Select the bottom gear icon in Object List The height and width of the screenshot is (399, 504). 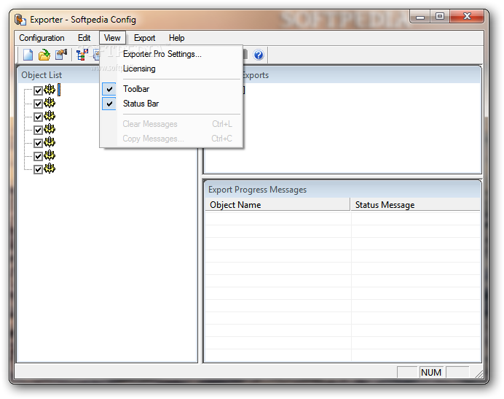(x=50, y=168)
